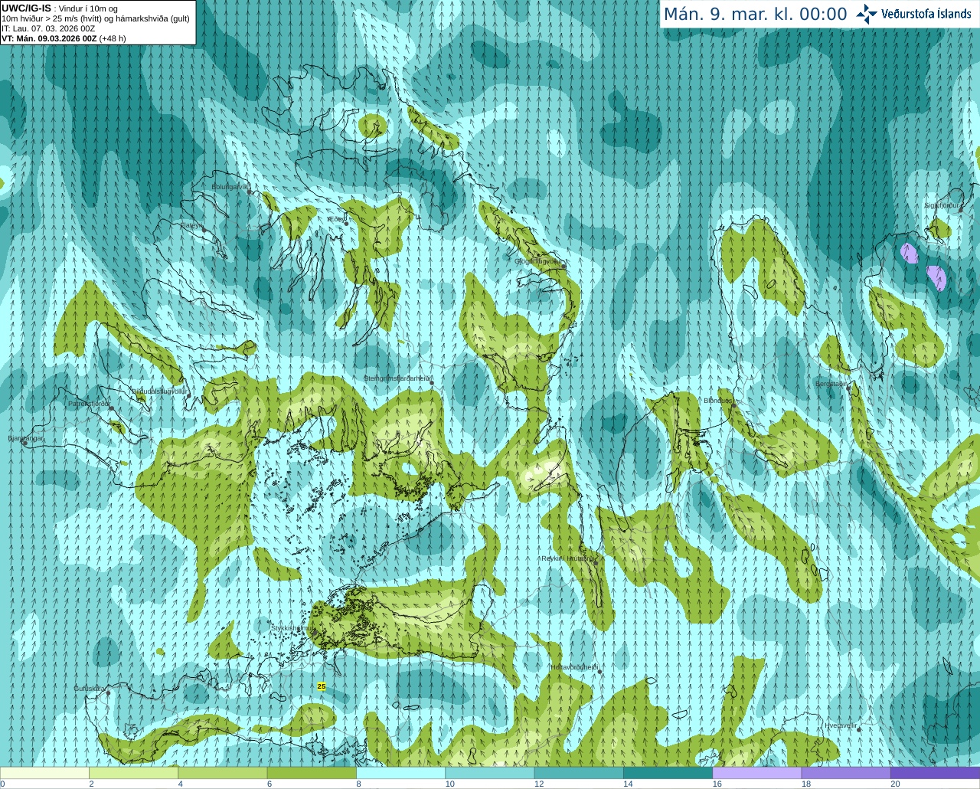Select the Bolungarvík station marker

[x=250, y=192]
